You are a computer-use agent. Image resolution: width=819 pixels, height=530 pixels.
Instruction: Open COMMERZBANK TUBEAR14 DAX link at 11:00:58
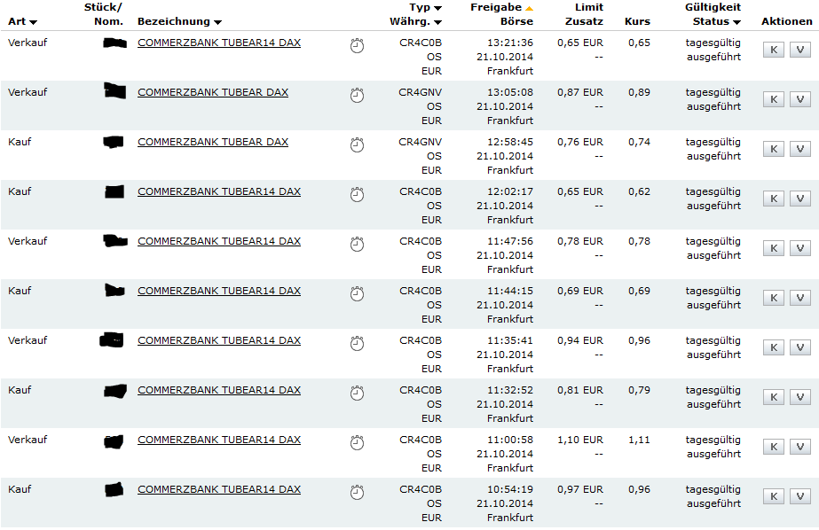pyautogui.click(x=219, y=440)
